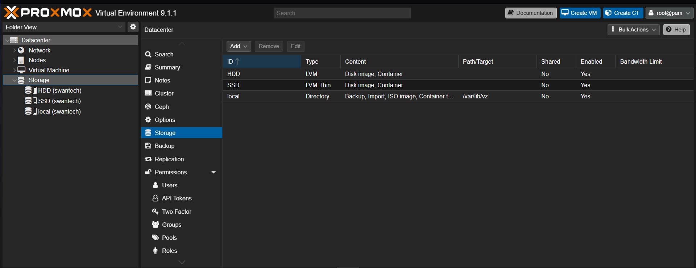Click the Users person icon
The image size is (696, 268).
(x=155, y=185)
